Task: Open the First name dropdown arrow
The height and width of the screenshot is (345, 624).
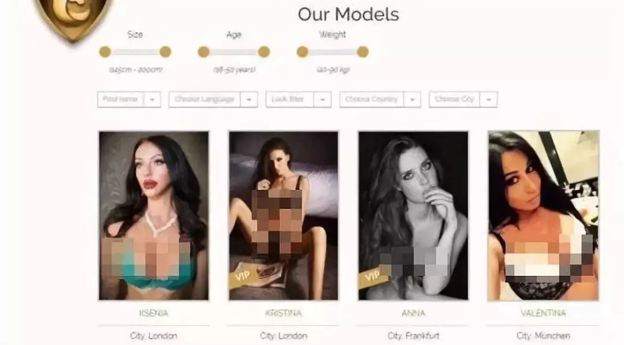Action: click(152, 99)
